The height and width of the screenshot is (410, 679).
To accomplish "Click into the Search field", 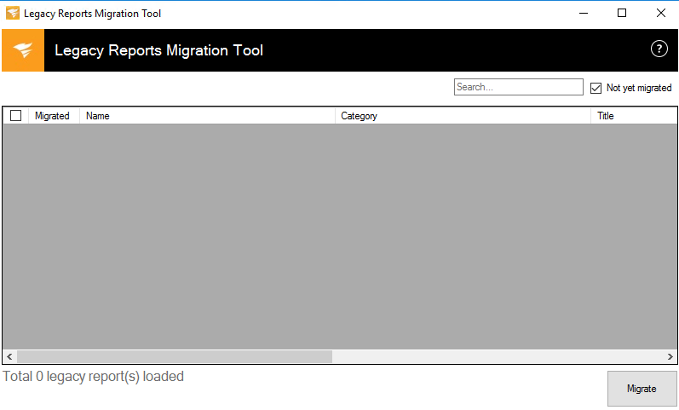I will [518, 87].
